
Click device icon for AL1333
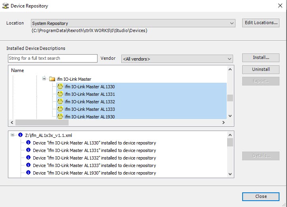tap(60, 109)
